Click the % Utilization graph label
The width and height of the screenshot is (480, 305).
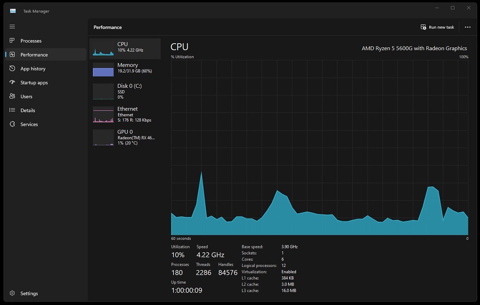[x=183, y=57]
